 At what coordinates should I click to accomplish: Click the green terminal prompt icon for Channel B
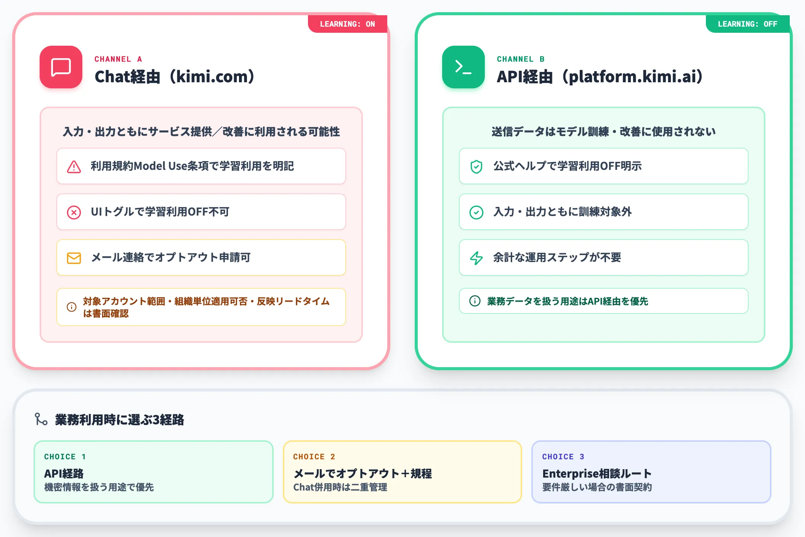tap(463, 67)
